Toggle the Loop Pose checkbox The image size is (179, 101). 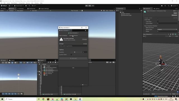pyautogui.click(x=158, y=22)
